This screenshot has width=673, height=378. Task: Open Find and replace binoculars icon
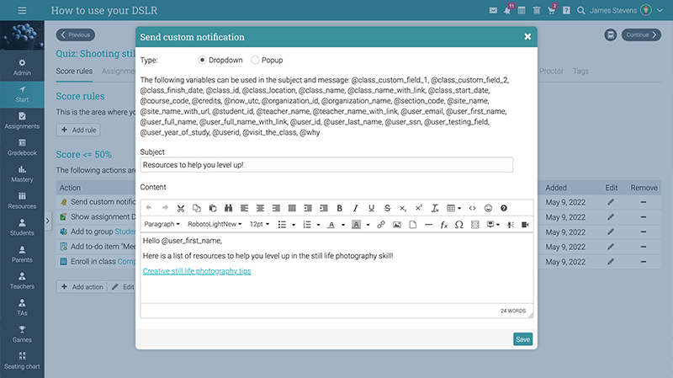coord(228,208)
